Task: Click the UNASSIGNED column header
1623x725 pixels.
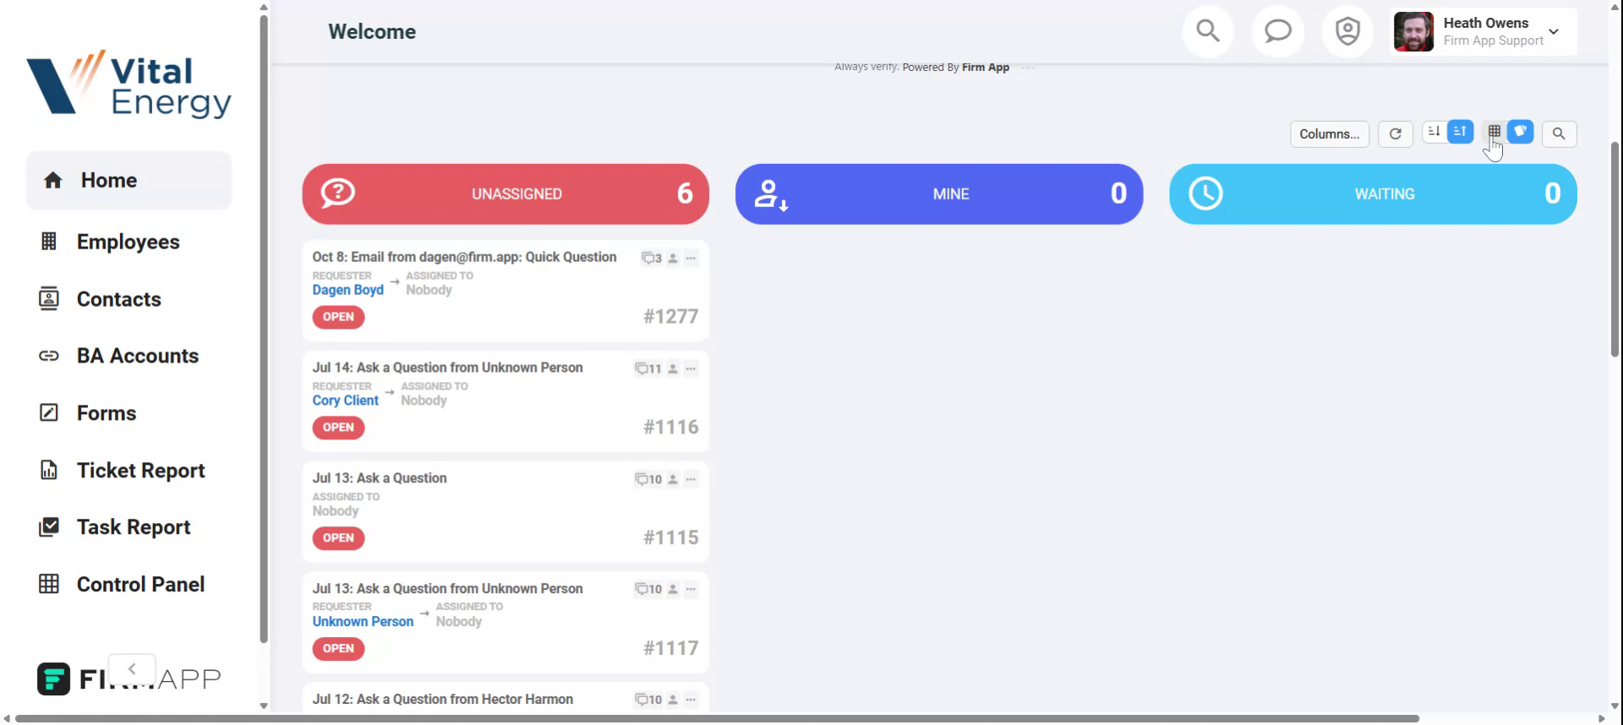Action: click(x=505, y=194)
